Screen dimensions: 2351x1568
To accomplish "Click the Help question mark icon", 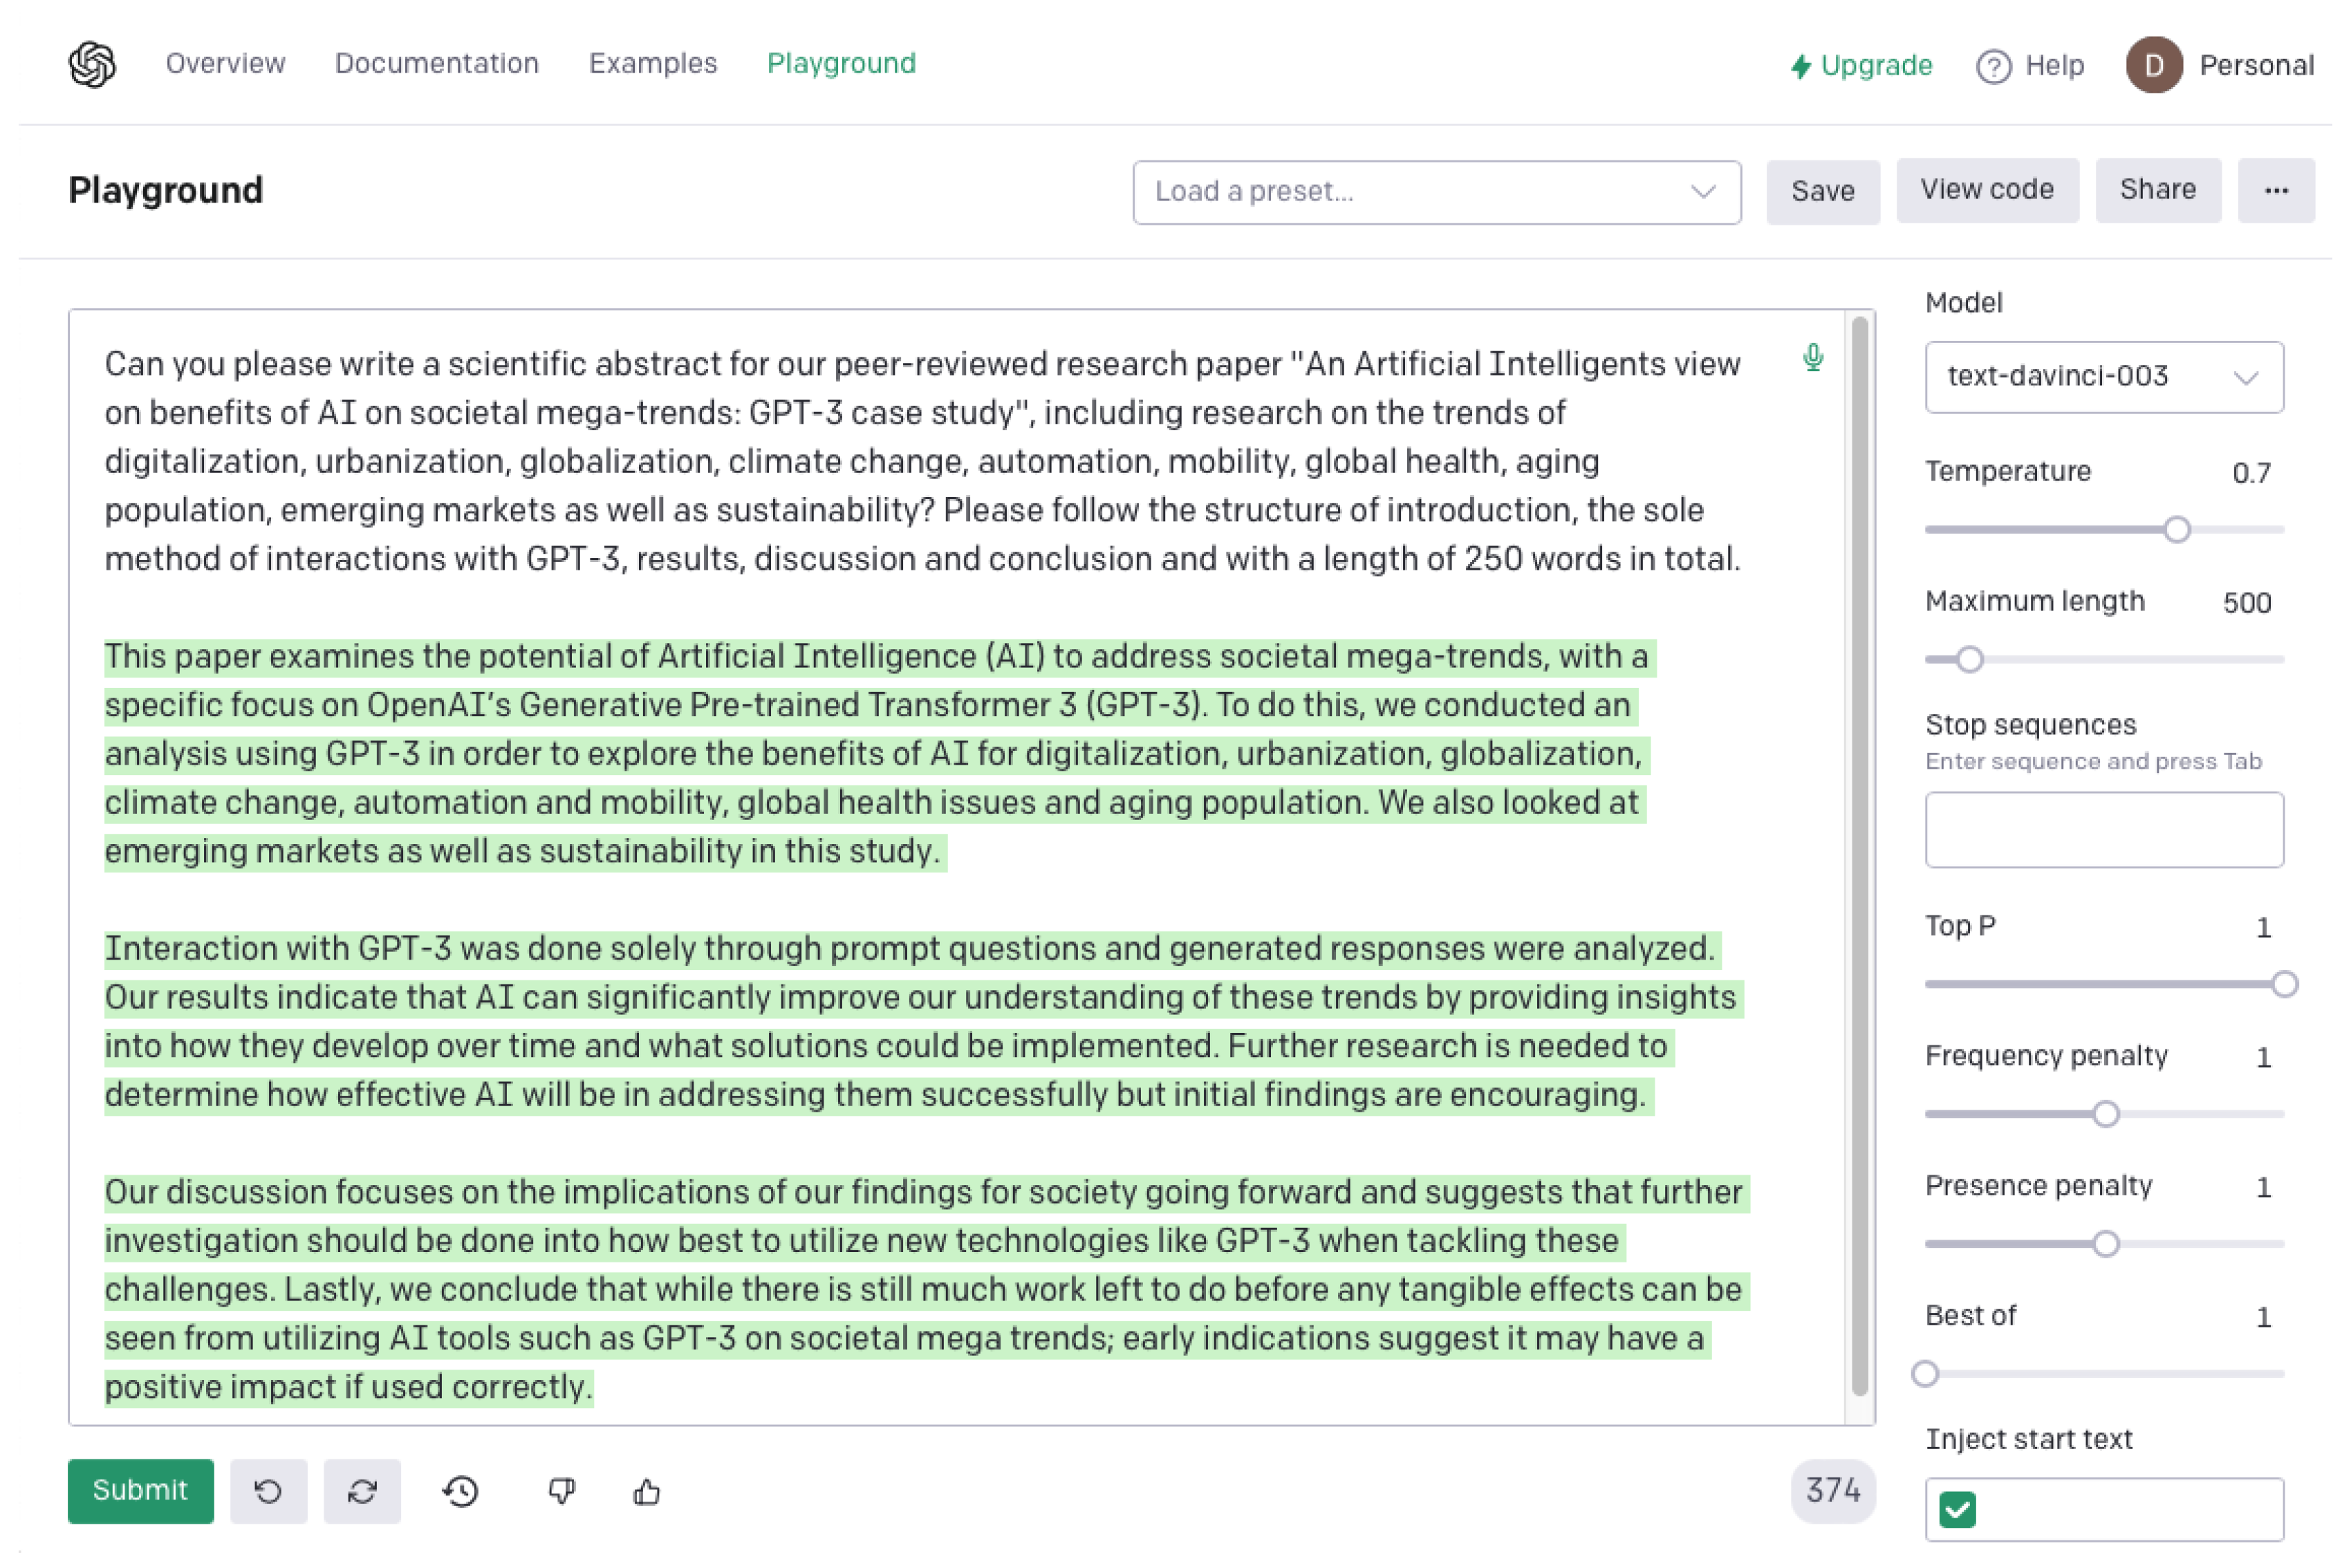I will (1993, 66).
